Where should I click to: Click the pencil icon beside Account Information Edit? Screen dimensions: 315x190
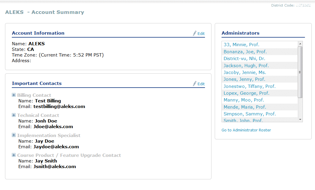pyautogui.click(x=194, y=33)
